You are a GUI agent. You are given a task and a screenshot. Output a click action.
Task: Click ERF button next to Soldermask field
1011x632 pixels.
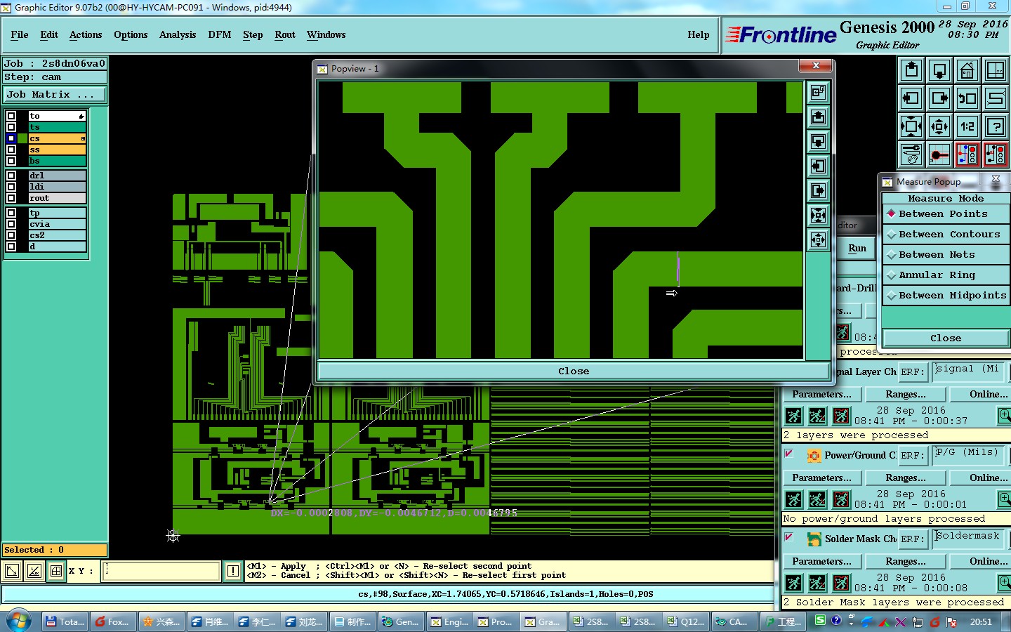(912, 539)
